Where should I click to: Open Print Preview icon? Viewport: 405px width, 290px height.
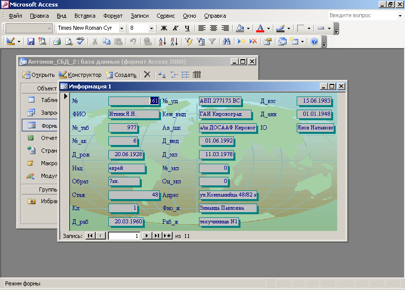point(69,41)
